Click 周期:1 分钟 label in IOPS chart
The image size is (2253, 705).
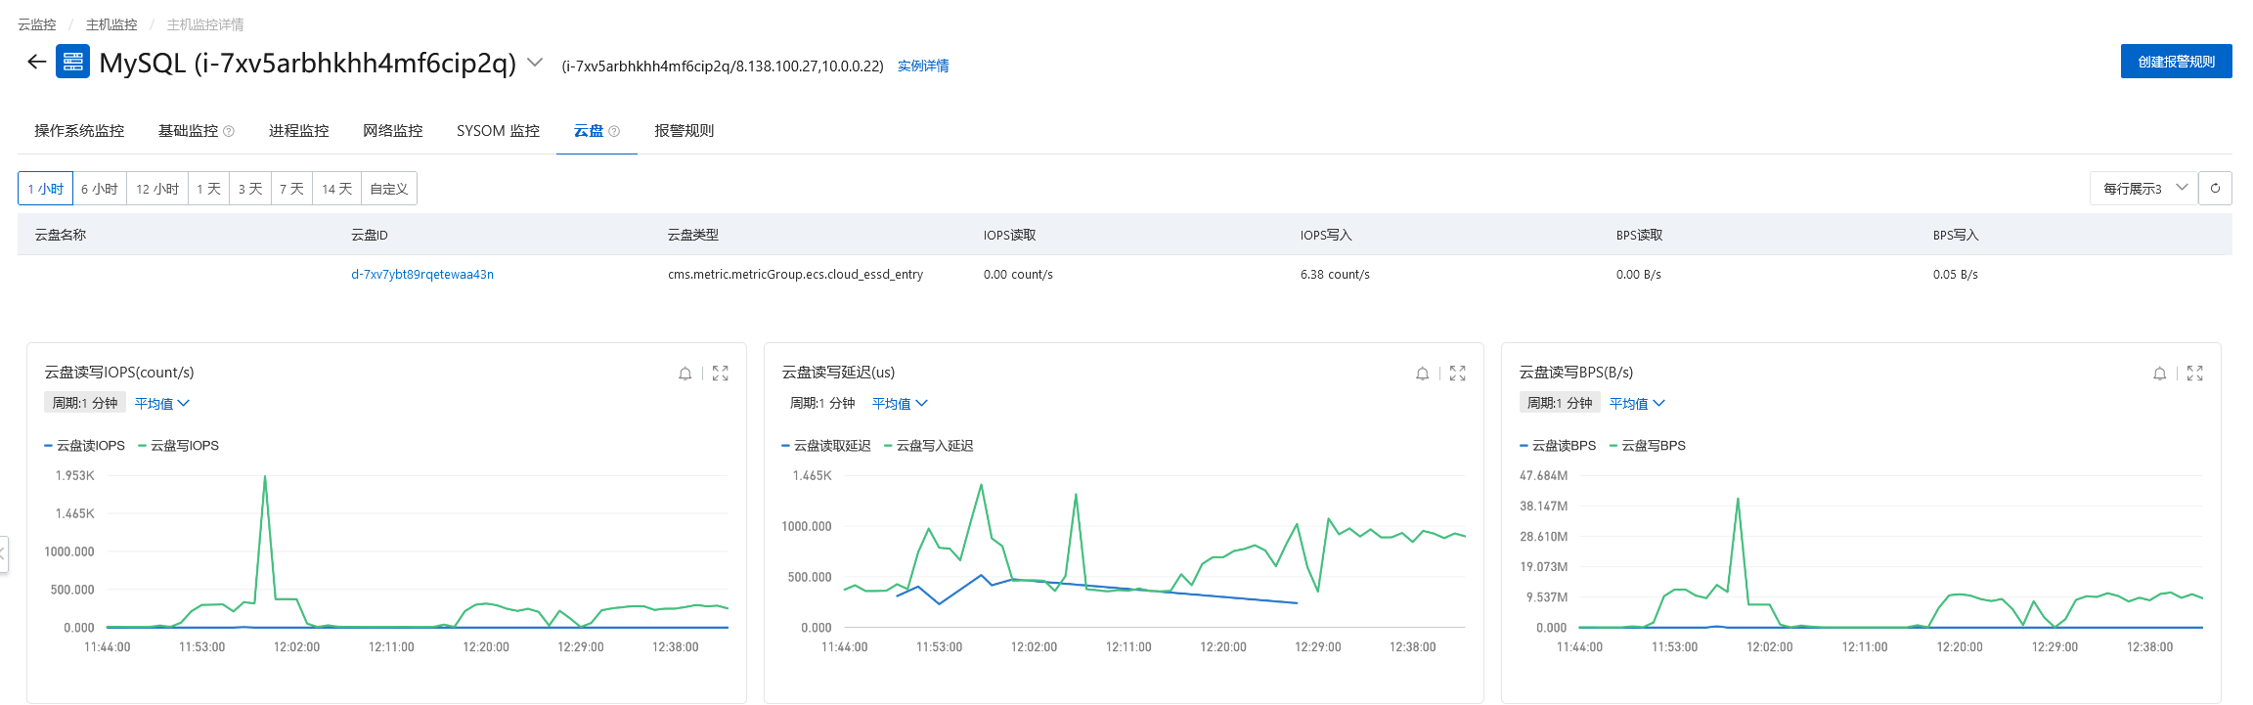(85, 404)
